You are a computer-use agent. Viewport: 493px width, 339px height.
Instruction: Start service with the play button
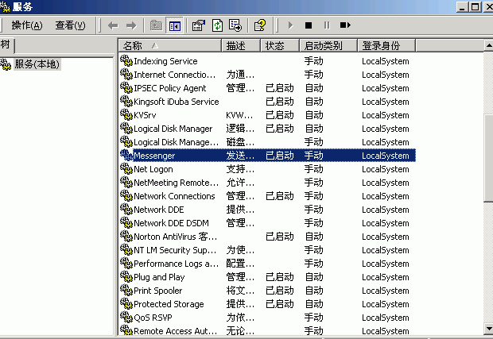click(x=290, y=25)
